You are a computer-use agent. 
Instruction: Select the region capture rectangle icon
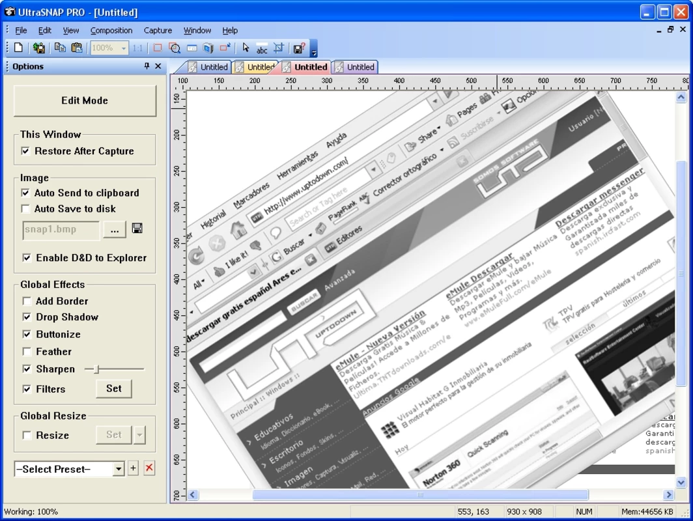click(158, 48)
